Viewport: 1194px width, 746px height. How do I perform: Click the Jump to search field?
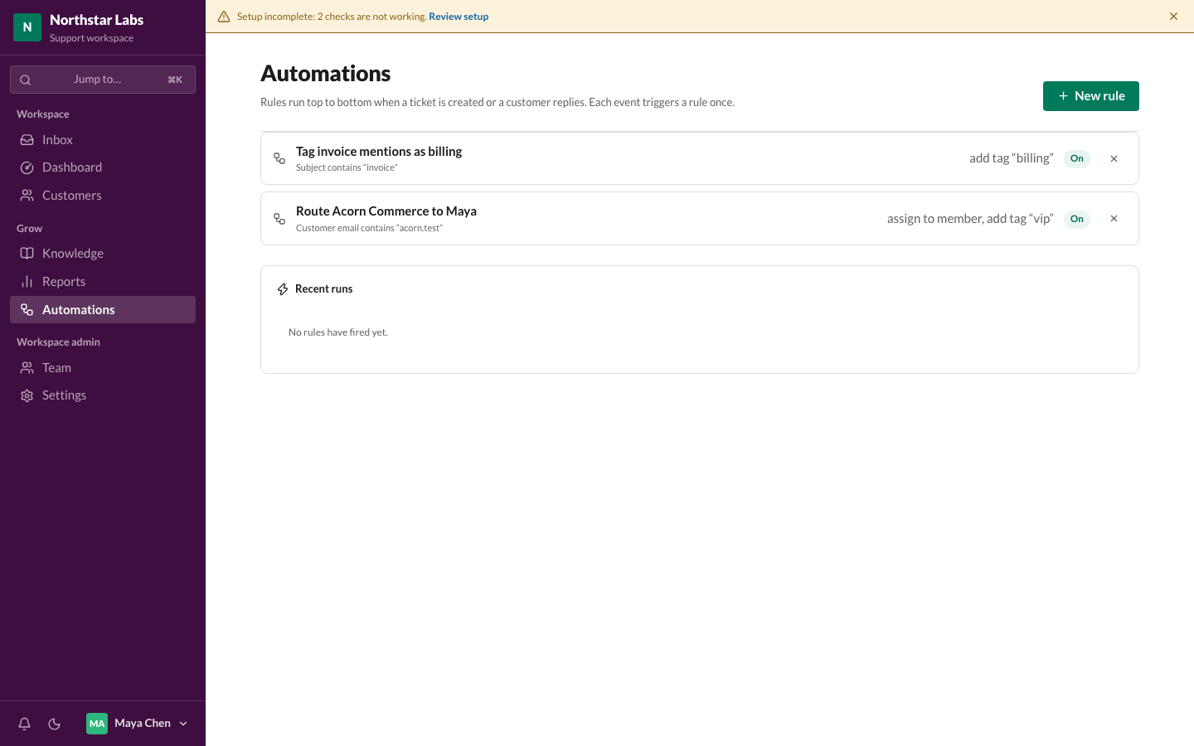pyautogui.click(x=103, y=80)
